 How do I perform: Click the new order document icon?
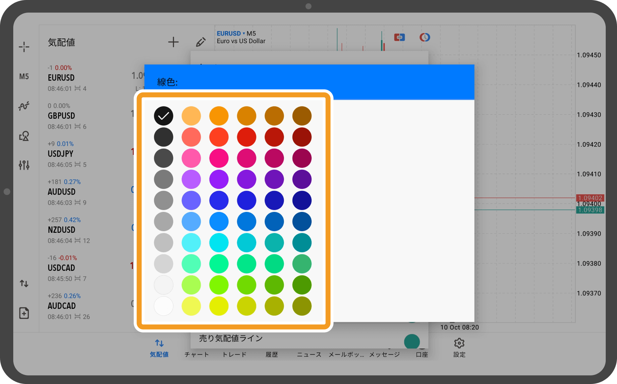coord(24,313)
